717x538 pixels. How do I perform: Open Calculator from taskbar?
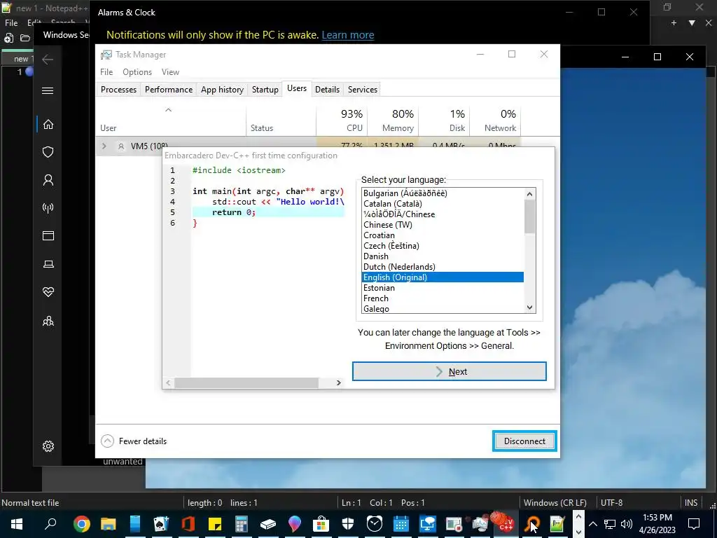(241, 524)
